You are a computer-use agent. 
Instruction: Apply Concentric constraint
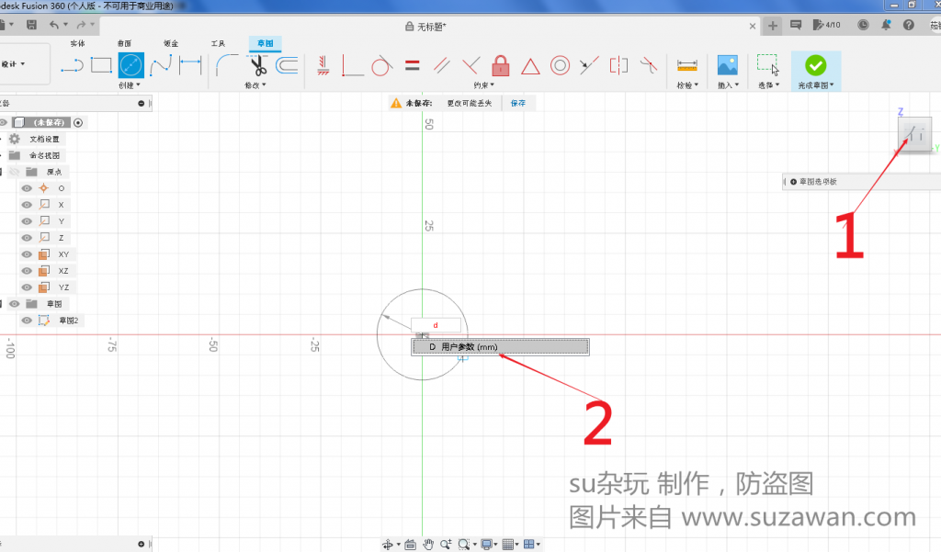point(560,65)
